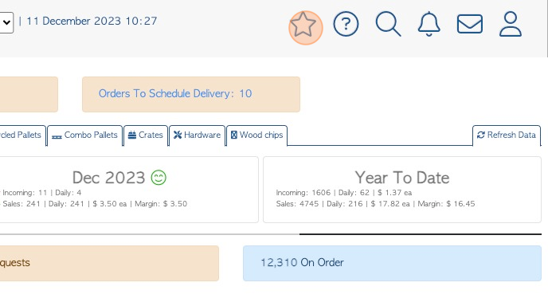Click the Year To Date summary card

point(402,190)
